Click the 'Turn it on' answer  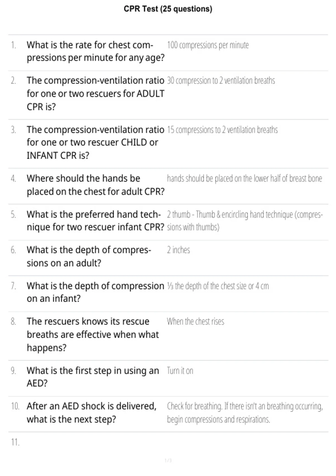point(180,371)
